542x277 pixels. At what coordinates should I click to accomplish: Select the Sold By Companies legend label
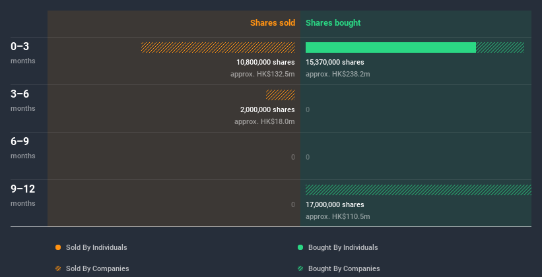coord(98,268)
